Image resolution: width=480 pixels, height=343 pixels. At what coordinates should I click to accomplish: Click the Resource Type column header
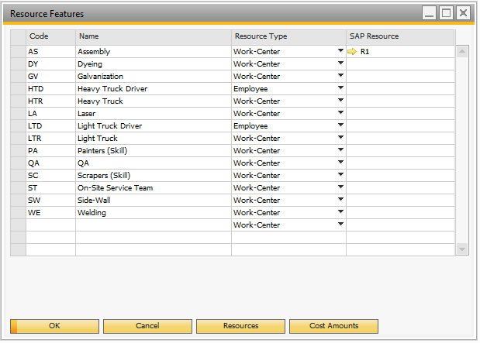(288, 36)
